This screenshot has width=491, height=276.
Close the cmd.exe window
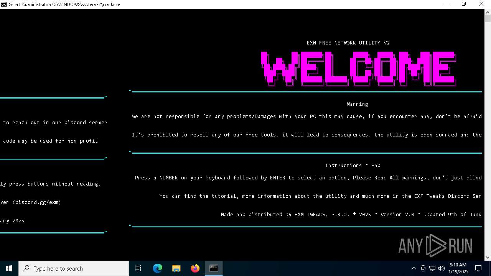click(x=481, y=4)
